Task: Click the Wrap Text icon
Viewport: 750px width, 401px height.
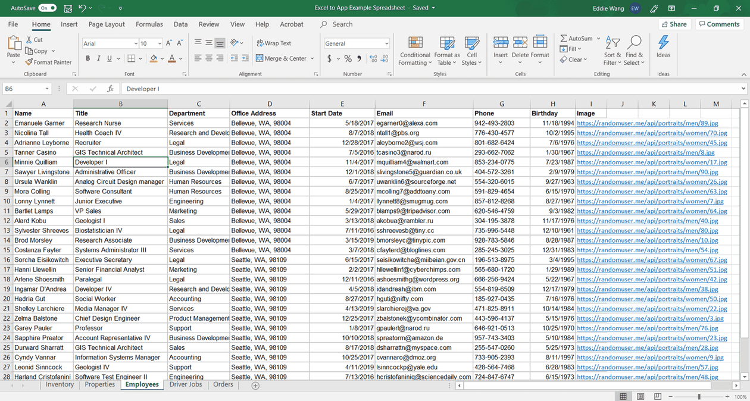Action: (260, 43)
